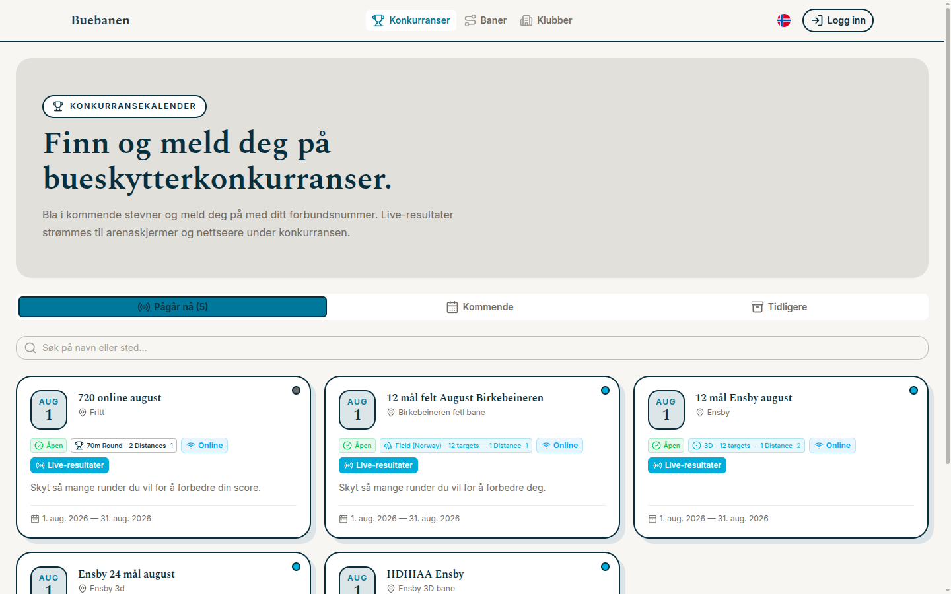
Task: Click the Logg inn button
Action: 838,20
